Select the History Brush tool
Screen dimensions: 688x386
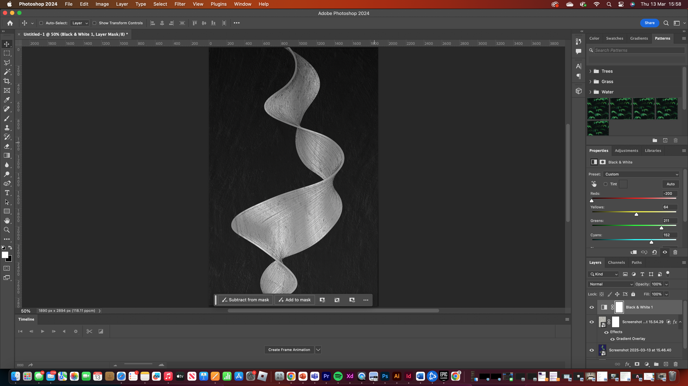click(7, 137)
